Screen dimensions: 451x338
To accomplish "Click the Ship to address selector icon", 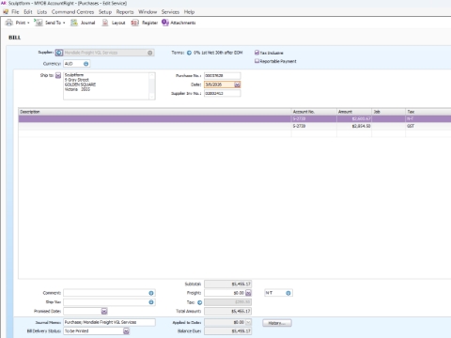I will point(58,75).
